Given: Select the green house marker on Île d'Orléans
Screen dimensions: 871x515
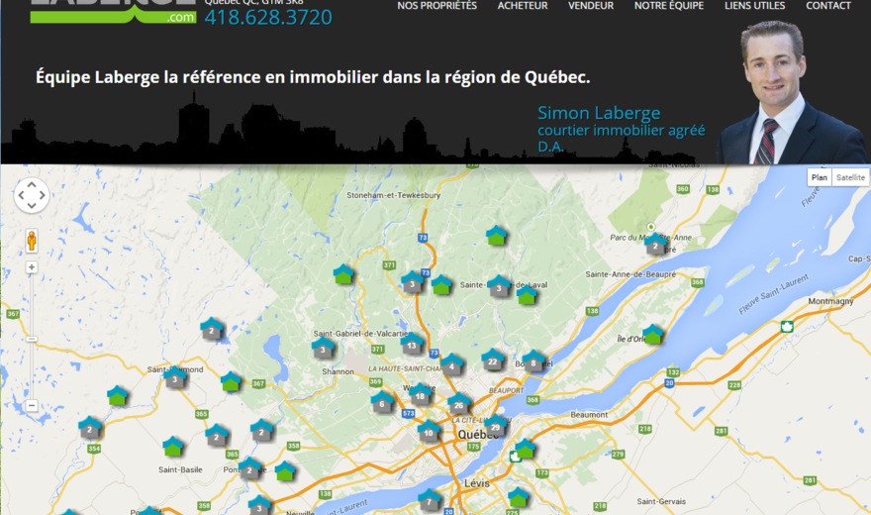Looking at the screenshot, I should (x=652, y=335).
